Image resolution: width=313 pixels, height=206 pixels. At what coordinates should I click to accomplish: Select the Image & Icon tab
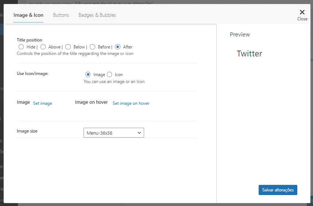28,15
